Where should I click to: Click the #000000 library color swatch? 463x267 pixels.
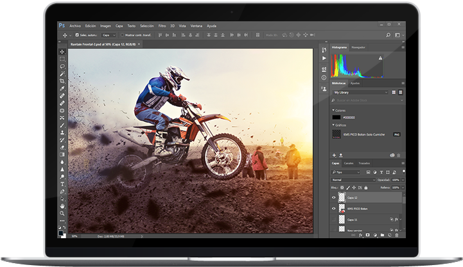336,117
